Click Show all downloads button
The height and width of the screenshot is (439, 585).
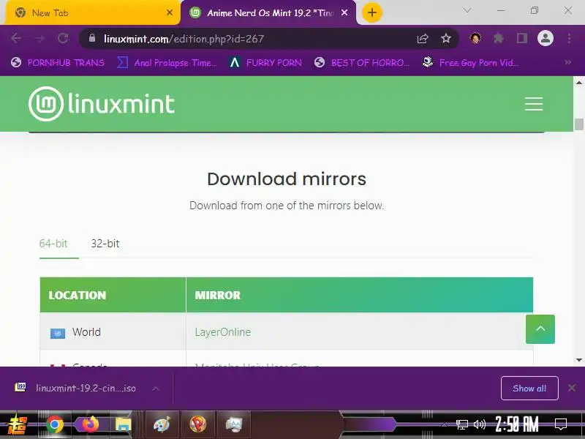tap(529, 389)
